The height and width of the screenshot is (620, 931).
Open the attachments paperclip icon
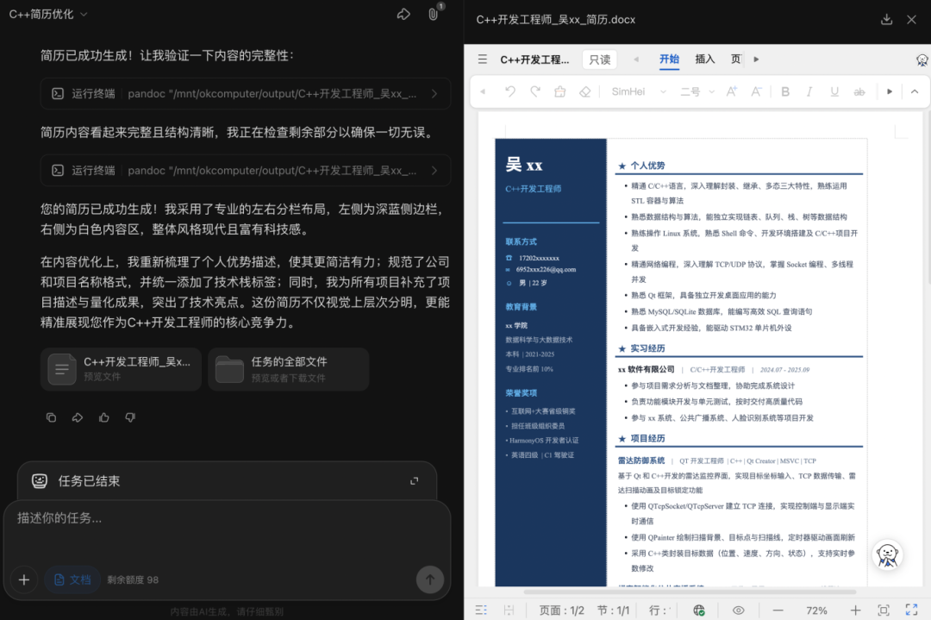click(x=434, y=15)
